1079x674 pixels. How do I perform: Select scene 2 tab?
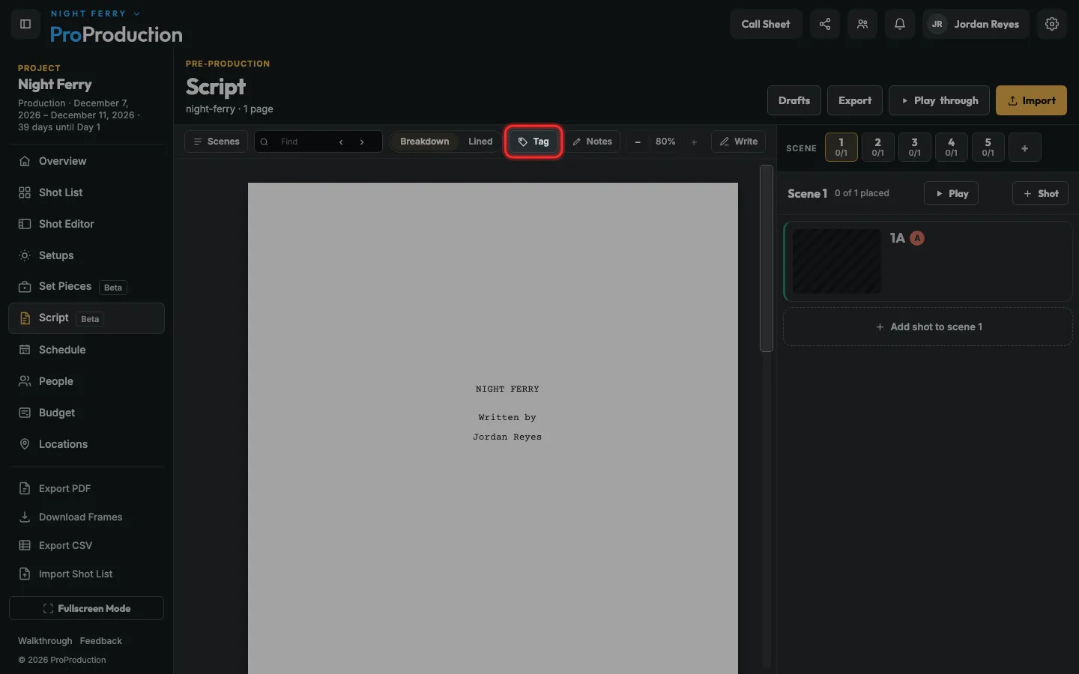click(877, 148)
